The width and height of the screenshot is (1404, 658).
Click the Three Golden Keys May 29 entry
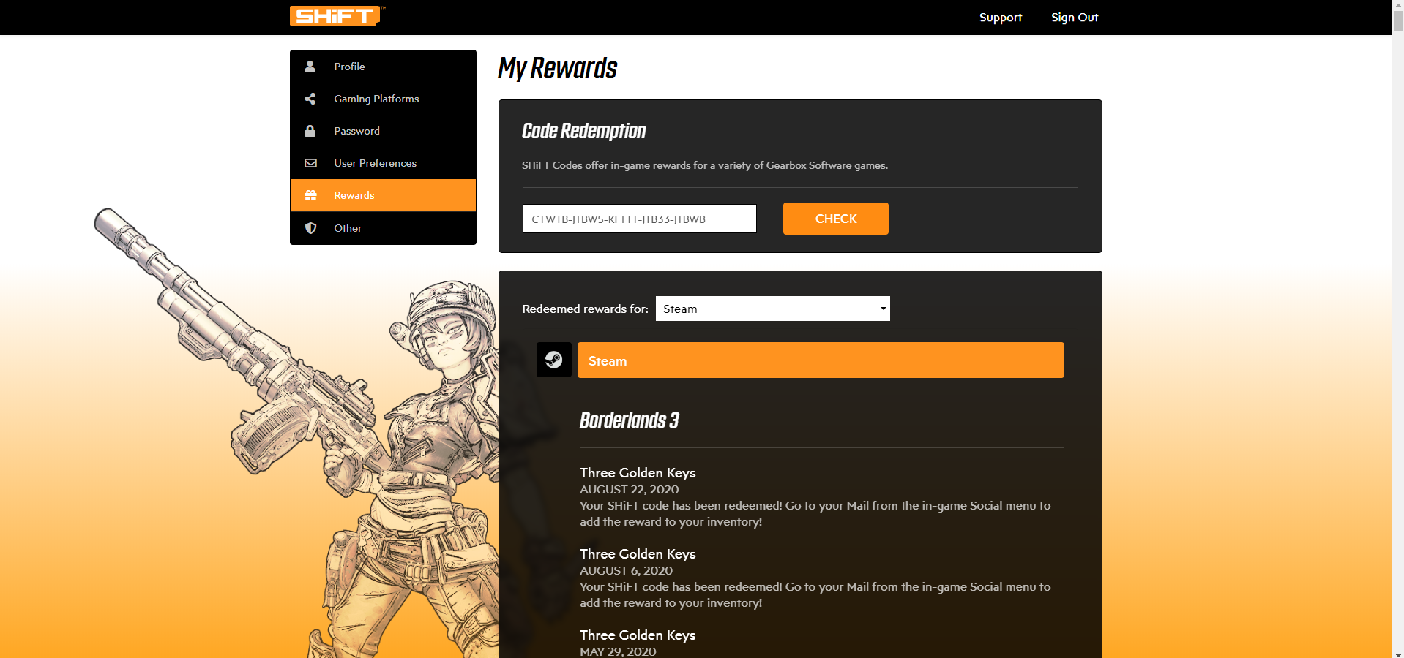tap(638, 635)
